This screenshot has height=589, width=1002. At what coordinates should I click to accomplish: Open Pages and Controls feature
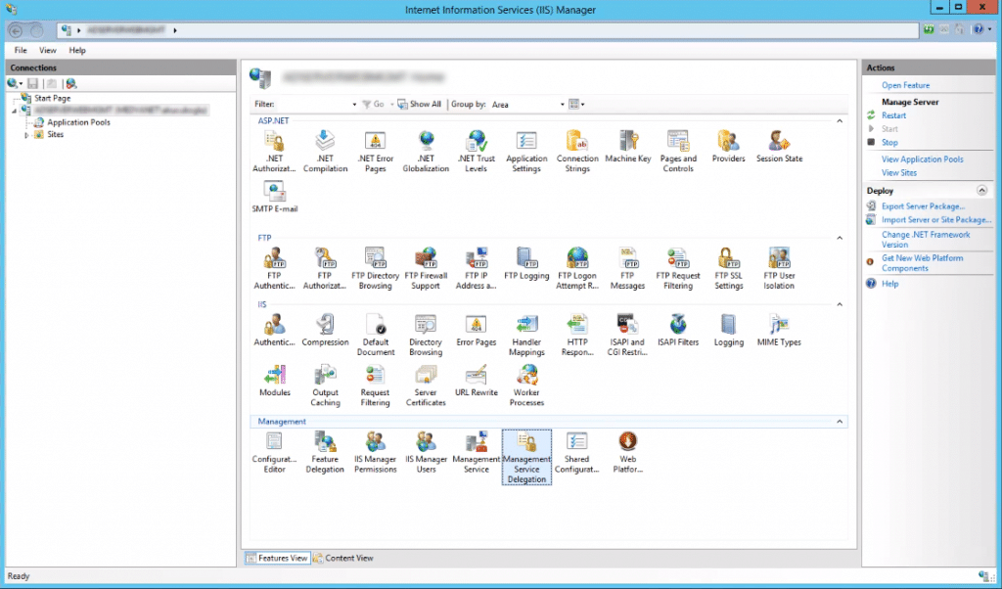click(678, 152)
